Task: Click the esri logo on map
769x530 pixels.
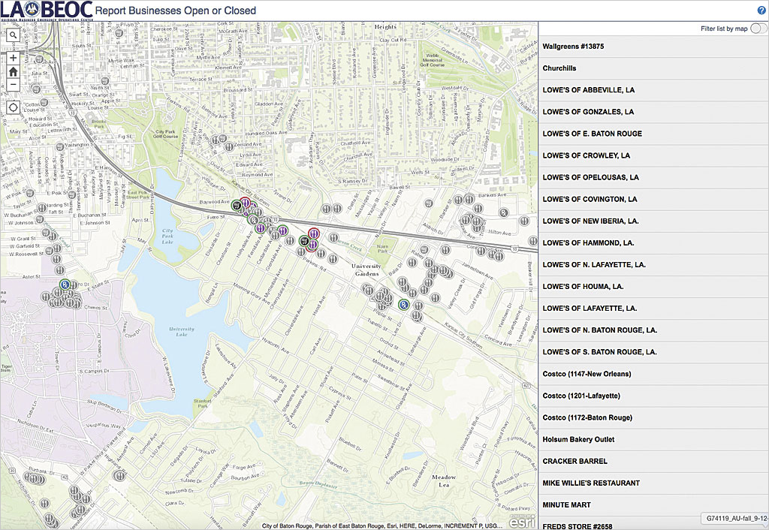Action: click(x=521, y=521)
